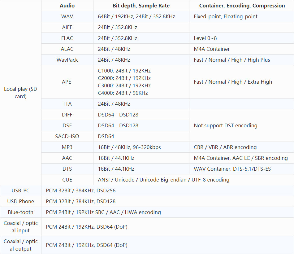This screenshot has width=294, height=254.
Task: Click the WavPack format name
Action: point(67,60)
